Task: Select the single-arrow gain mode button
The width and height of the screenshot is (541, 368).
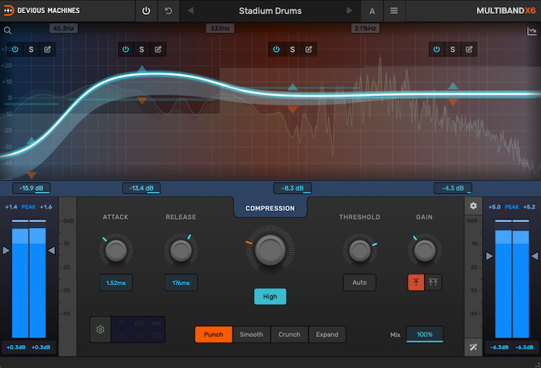Action: click(x=416, y=282)
